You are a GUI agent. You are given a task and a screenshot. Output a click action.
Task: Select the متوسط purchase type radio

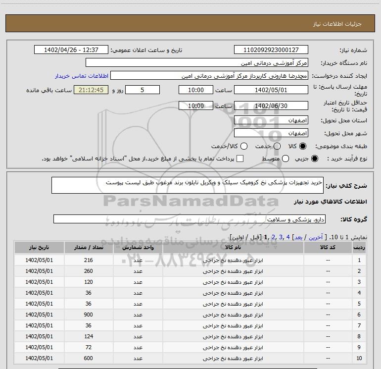[286, 158]
